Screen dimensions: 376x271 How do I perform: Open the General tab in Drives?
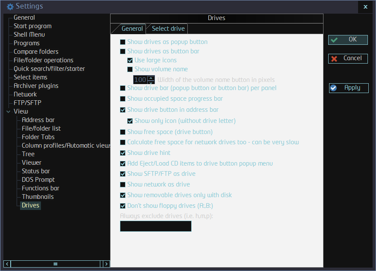(x=132, y=29)
